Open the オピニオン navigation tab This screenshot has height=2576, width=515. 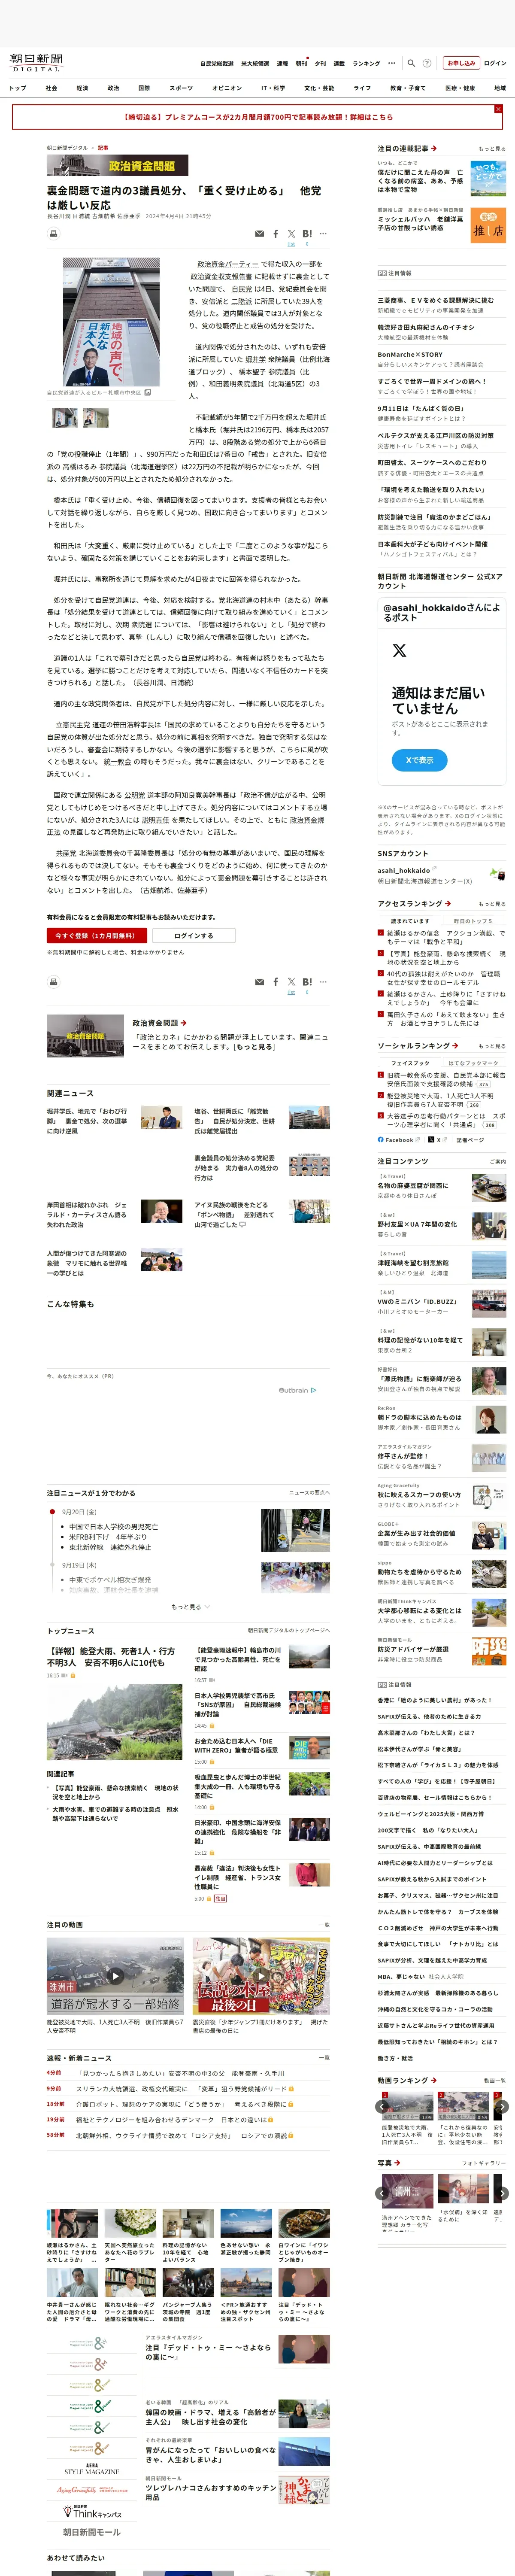pos(227,88)
